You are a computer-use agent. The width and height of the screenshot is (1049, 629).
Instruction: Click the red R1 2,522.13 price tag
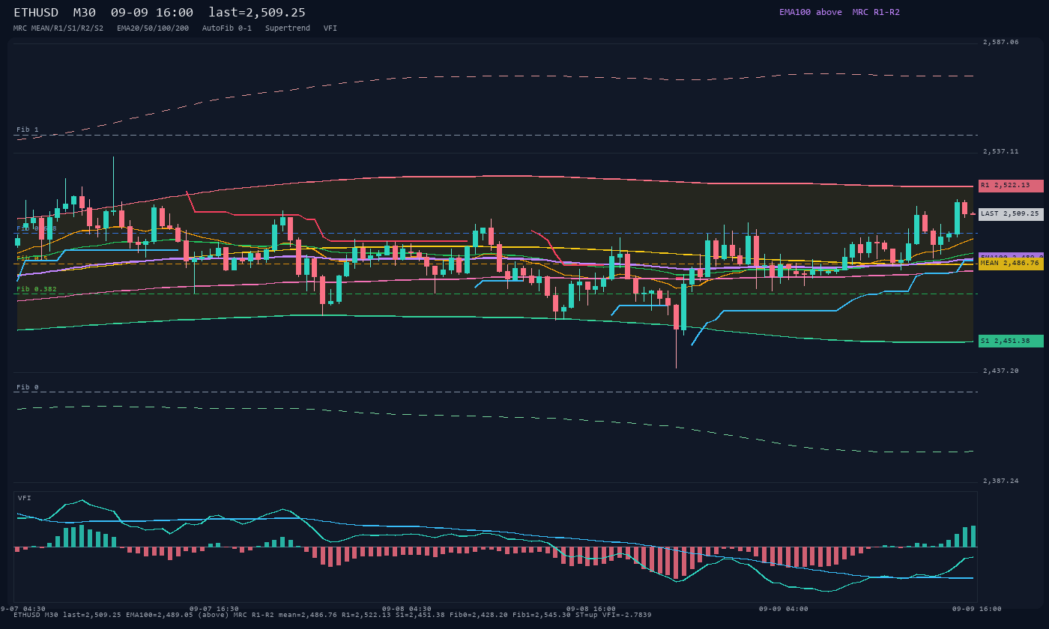pos(1011,186)
